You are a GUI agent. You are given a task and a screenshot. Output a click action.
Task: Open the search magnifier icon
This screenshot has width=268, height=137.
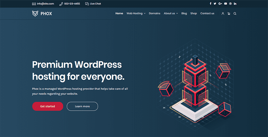point(235,14)
